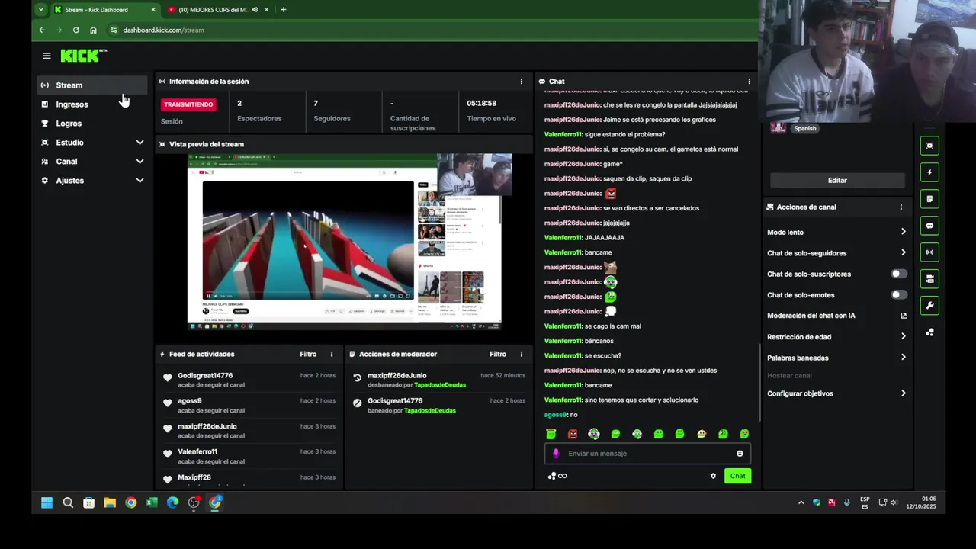Open Modo lento settings
The width and height of the screenshot is (976, 549).
tap(837, 232)
